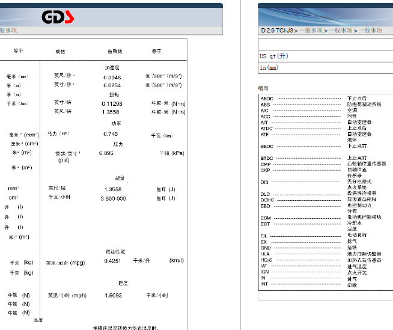Select the 马力 (HP) unit

click(58, 133)
